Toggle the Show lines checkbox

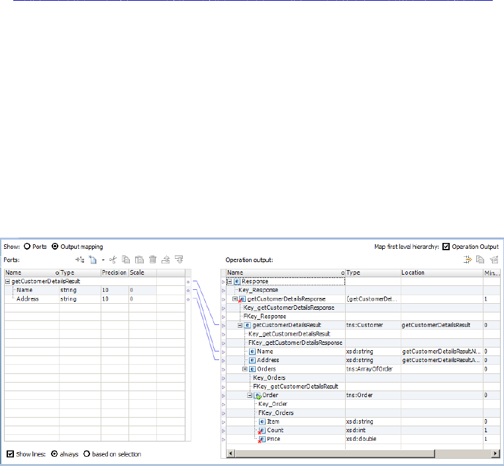click(x=11, y=454)
